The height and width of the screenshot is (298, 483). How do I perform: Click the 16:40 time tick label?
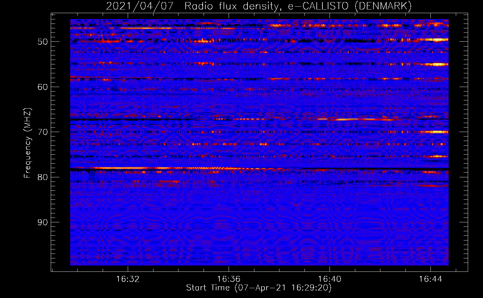[330, 279]
